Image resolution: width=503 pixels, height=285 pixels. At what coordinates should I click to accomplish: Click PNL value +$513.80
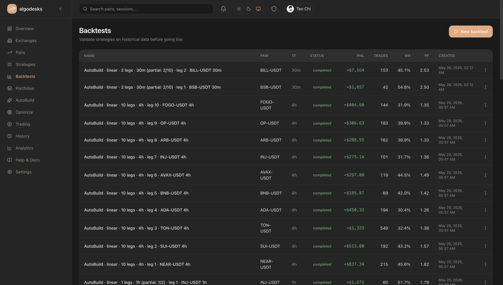click(x=354, y=246)
